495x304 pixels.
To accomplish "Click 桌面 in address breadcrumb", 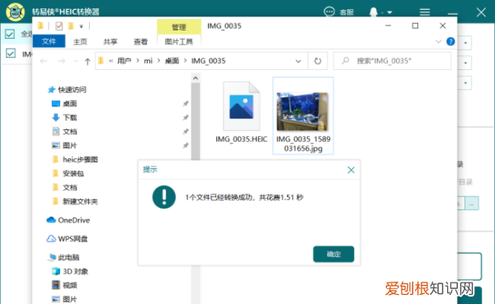I will tap(172, 61).
